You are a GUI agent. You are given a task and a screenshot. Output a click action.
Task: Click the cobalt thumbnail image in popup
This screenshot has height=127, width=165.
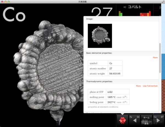point(100,36)
